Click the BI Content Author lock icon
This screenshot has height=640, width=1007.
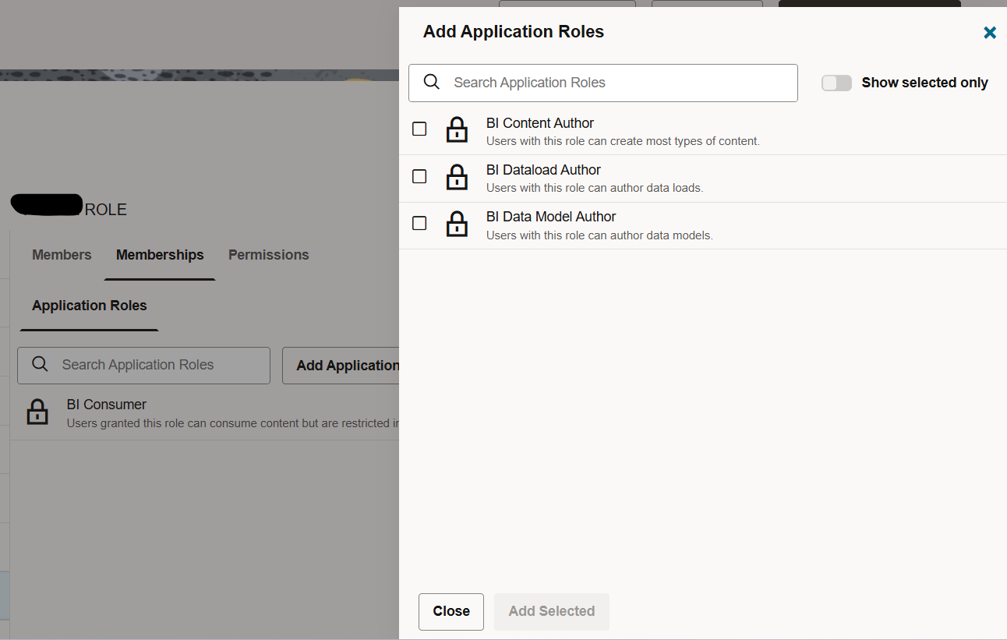click(x=457, y=130)
